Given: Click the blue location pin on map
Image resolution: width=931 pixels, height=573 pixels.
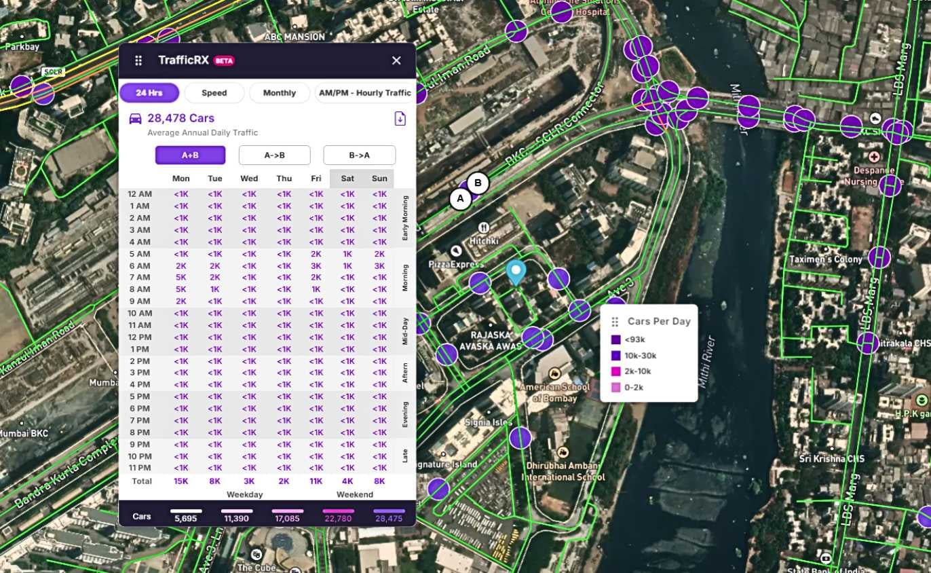Looking at the screenshot, I should point(516,272).
